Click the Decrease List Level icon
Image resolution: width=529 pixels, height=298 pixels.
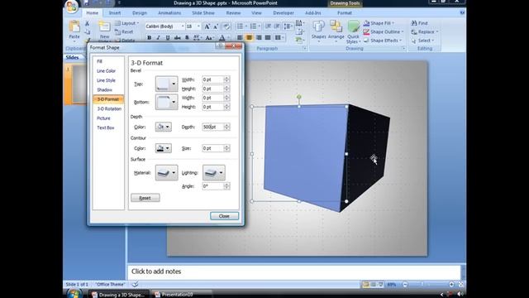[x=268, y=26]
